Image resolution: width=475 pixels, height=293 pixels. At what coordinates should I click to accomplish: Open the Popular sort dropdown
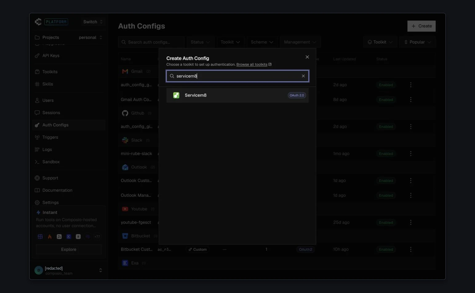click(417, 42)
